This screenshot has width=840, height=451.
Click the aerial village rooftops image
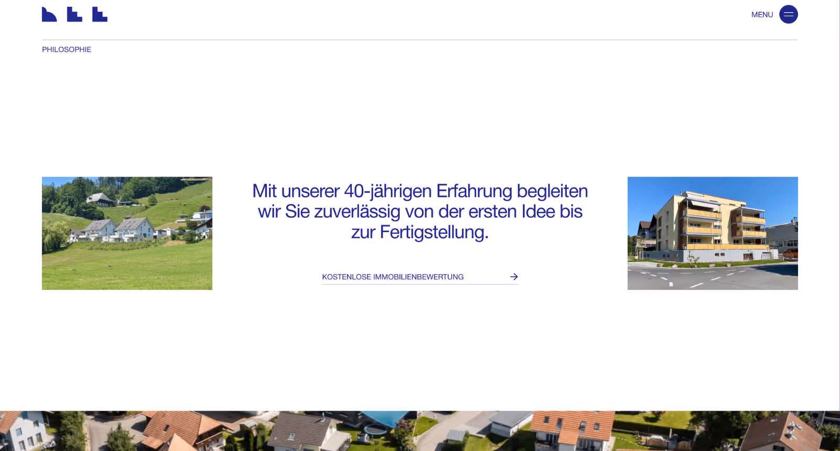click(x=420, y=431)
